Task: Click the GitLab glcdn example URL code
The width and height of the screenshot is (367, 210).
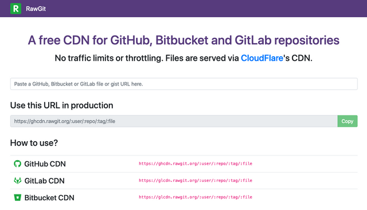Action: (196, 181)
